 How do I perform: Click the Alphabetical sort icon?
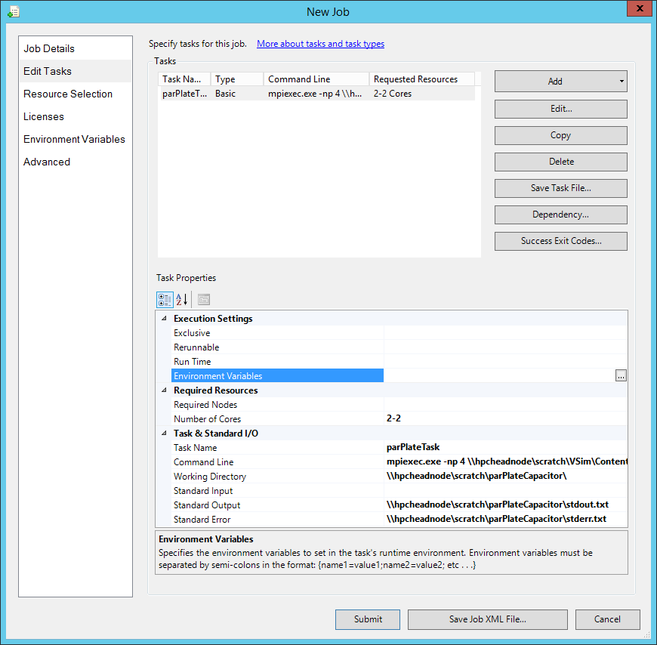point(182,299)
